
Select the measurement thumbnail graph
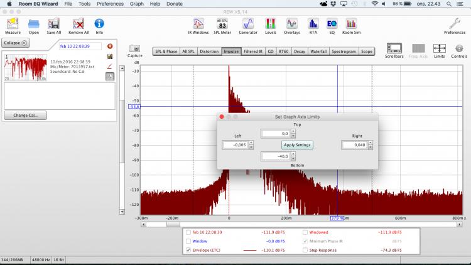pos(26,68)
